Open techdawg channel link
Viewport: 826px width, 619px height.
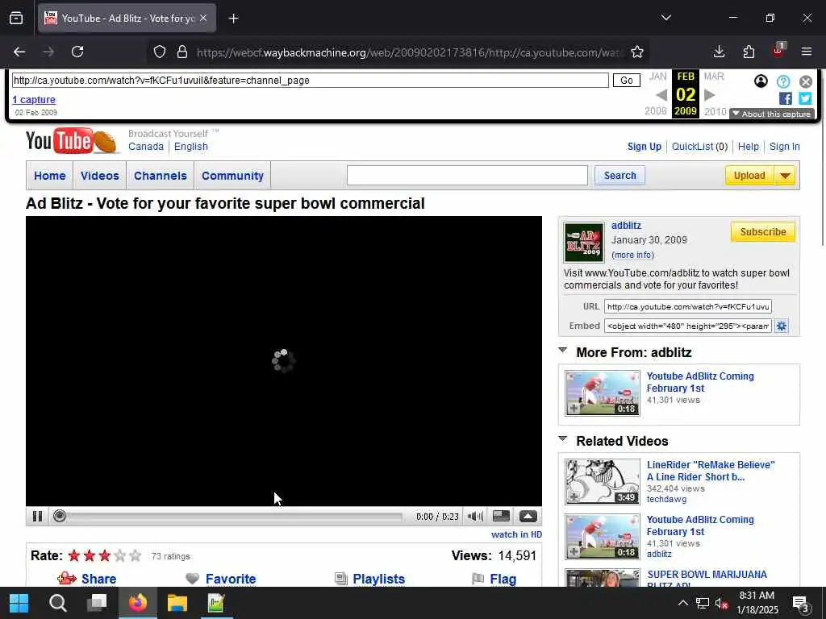tap(666, 499)
